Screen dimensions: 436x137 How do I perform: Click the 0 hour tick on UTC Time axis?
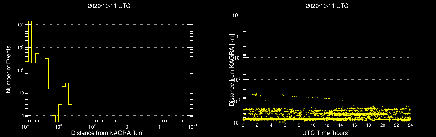[x=243, y=125]
